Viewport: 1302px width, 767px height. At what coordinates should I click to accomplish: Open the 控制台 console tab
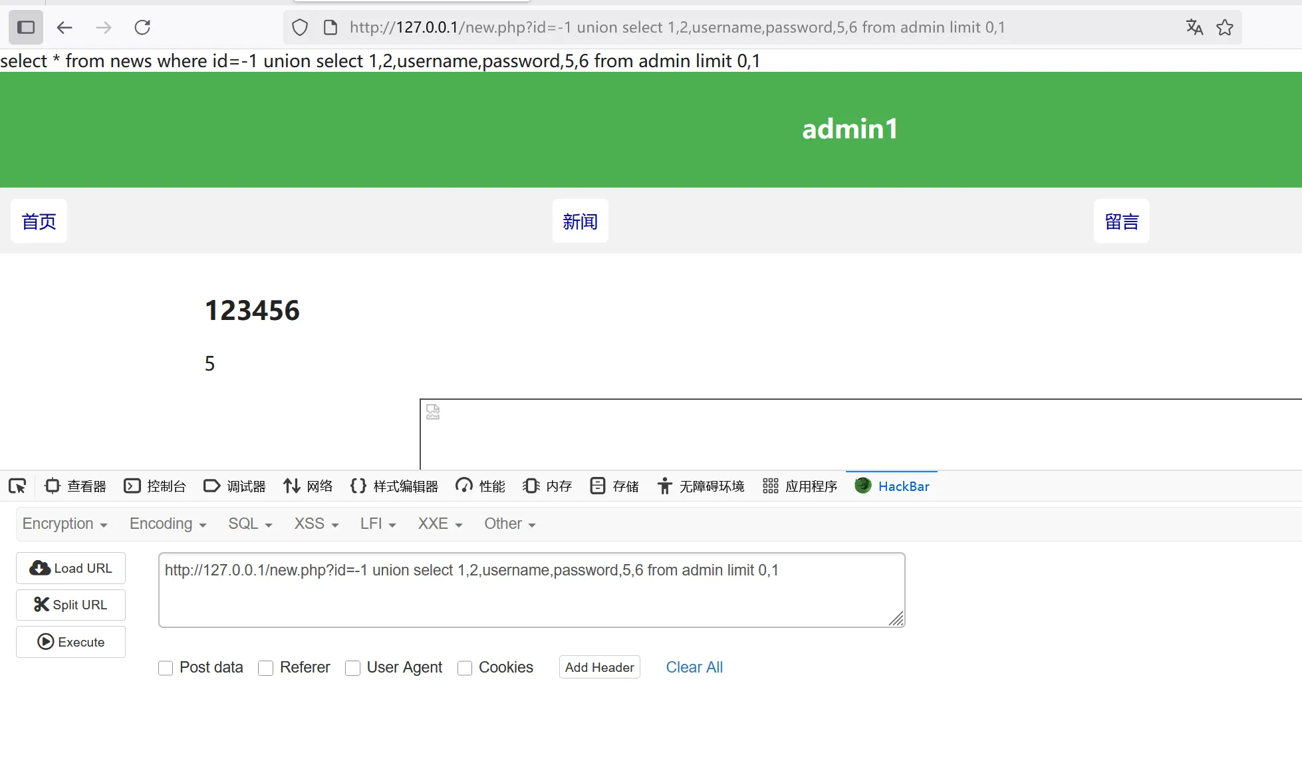[x=155, y=486]
